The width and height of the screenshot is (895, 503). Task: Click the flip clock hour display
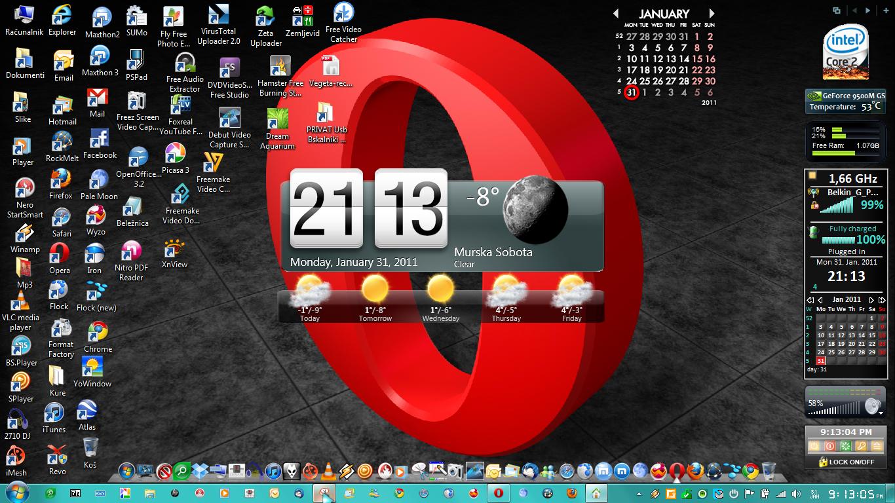pos(326,208)
